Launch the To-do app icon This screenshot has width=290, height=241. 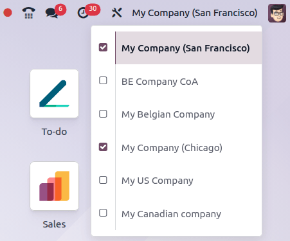pos(54,93)
